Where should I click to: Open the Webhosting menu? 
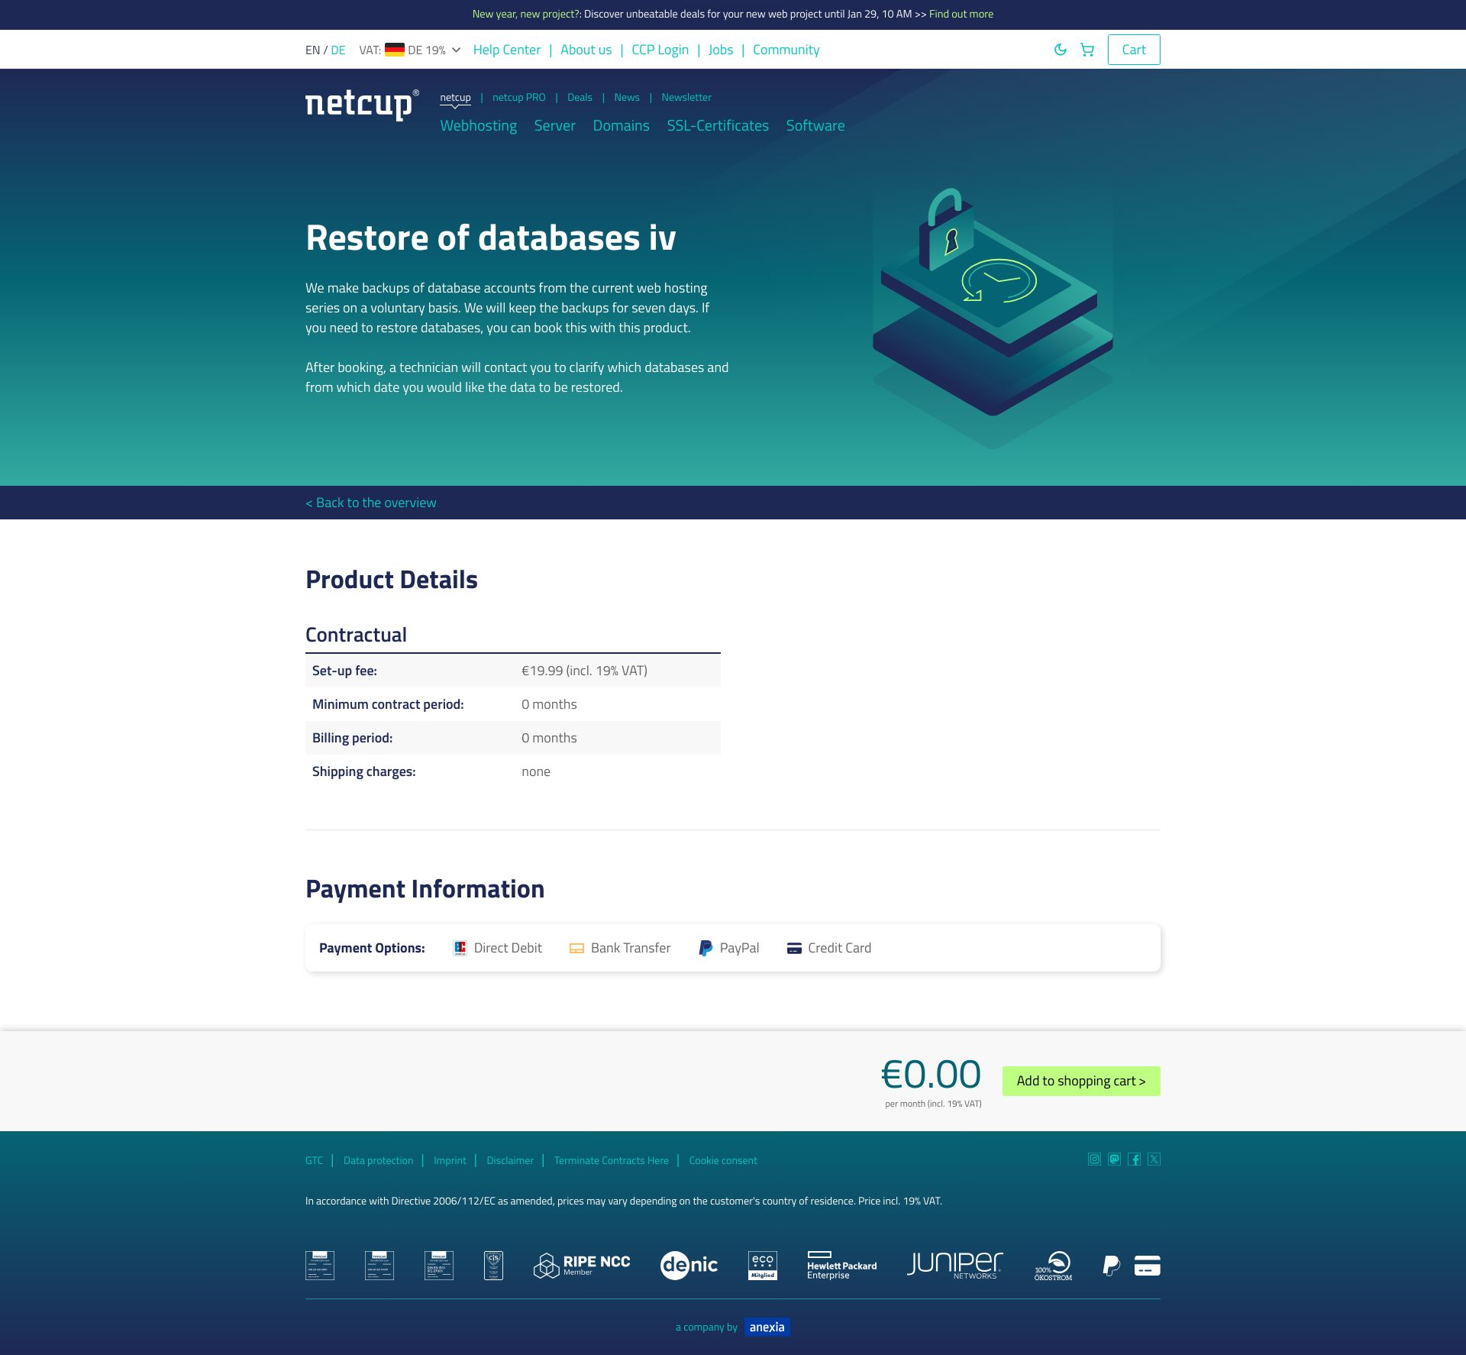(478, 126)
